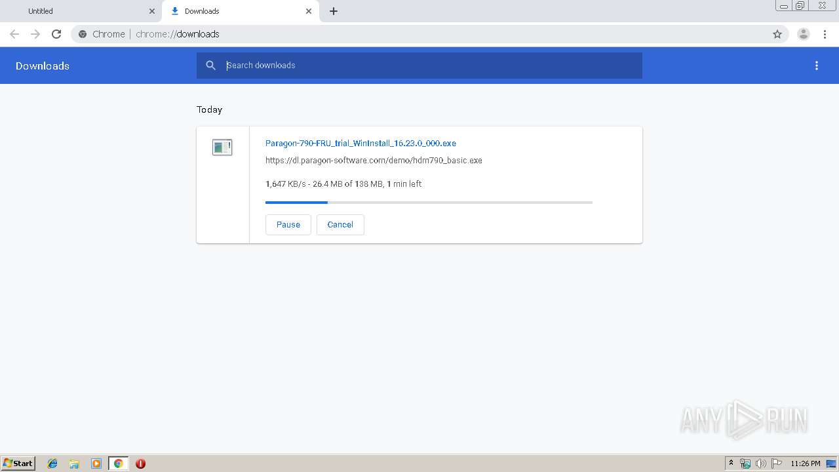Go forward to next page
This screenshot has height=472, width=839.
[35, 34]
